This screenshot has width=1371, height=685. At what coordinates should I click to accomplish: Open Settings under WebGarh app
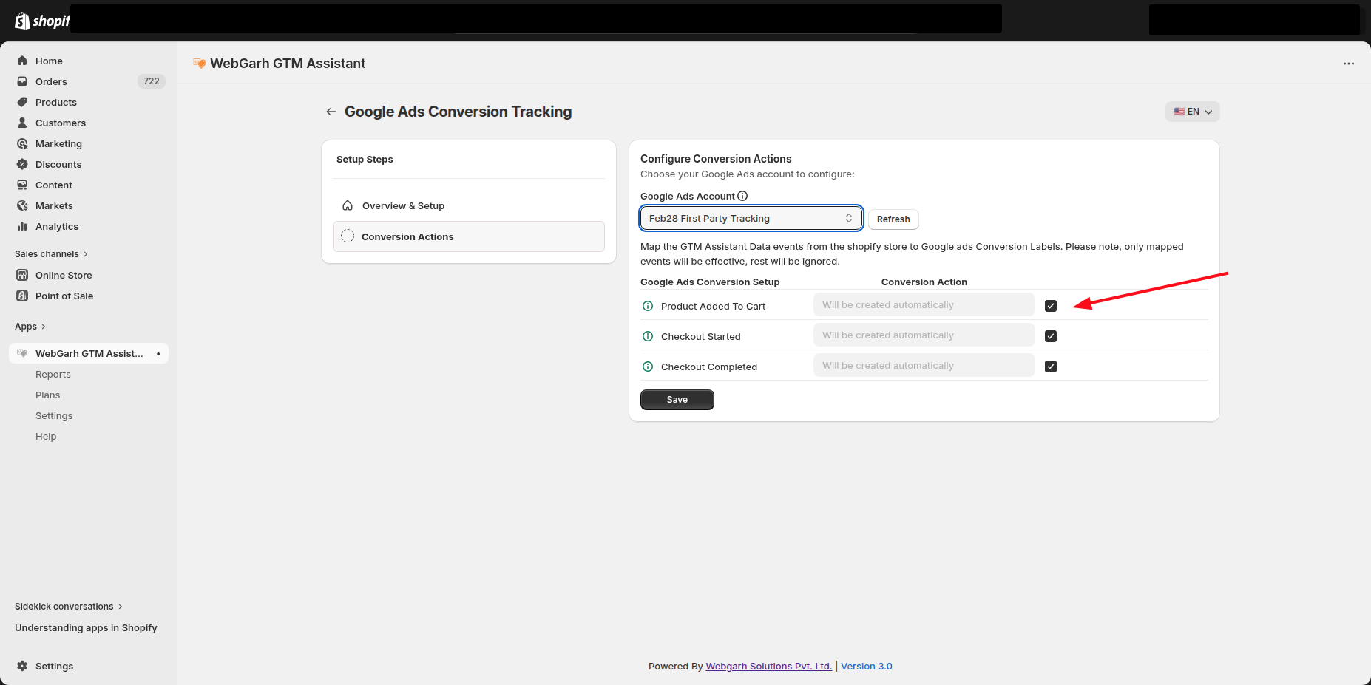click(x=54, y=416)
